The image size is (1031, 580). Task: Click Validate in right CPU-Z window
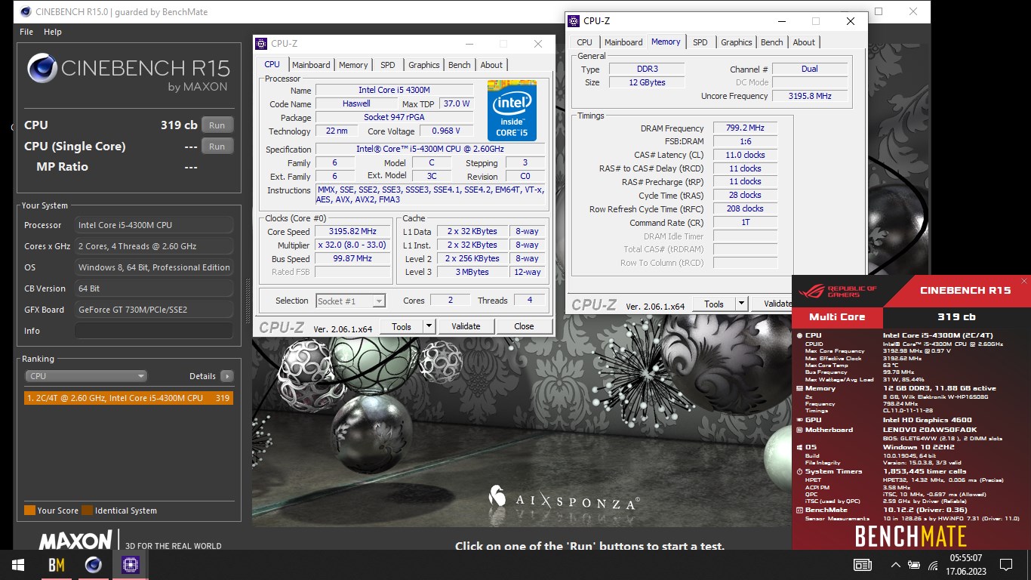click(x=771, y=304)
